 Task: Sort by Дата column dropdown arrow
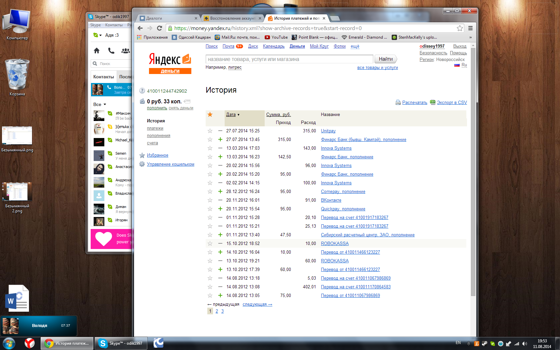[x=238, y=115]
